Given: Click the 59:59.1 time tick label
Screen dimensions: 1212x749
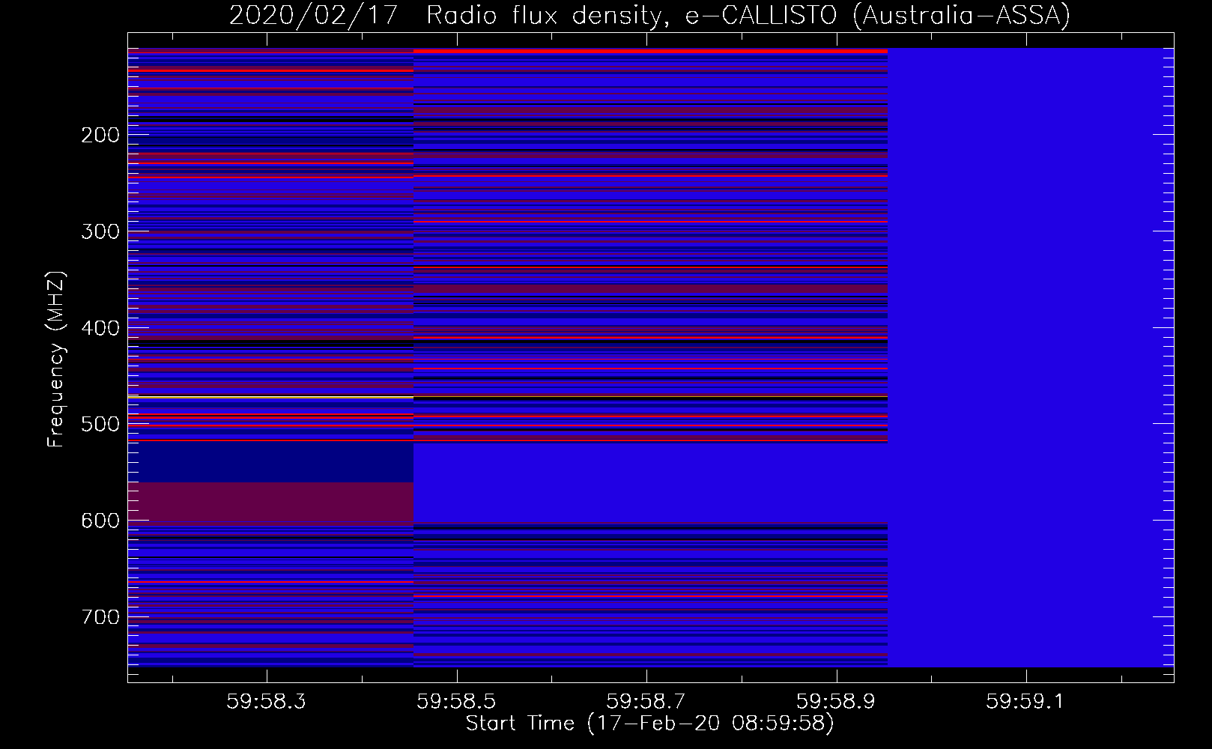Looking at the screenshot, I should [1025, 702].
